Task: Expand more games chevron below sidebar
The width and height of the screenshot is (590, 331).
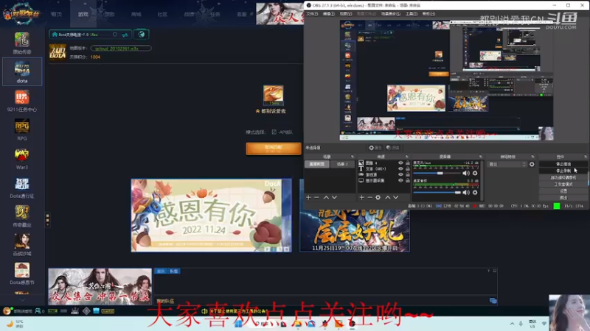Action: tap(22, 300)
